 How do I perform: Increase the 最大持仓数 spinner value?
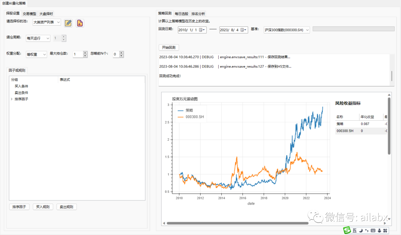[85, 53]
